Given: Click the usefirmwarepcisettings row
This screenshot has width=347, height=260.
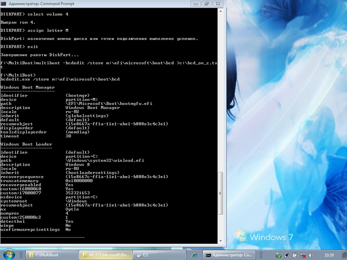Looking at the screenshot, I should pos(36,230).
